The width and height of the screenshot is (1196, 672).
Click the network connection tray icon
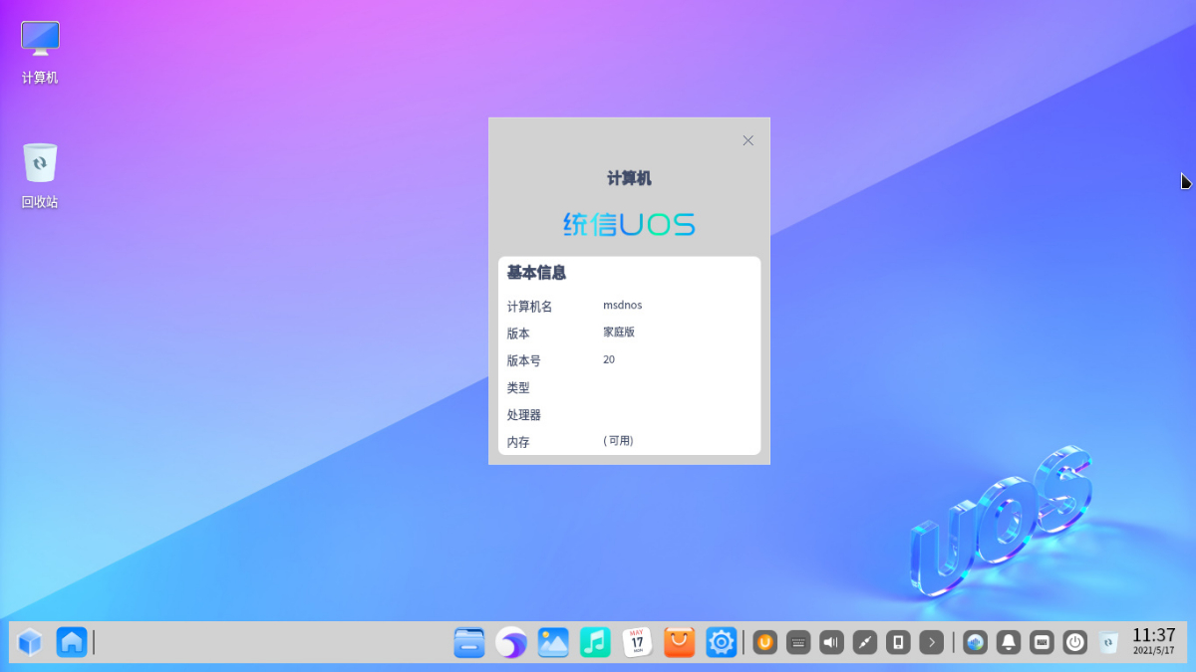click(865, 642)
